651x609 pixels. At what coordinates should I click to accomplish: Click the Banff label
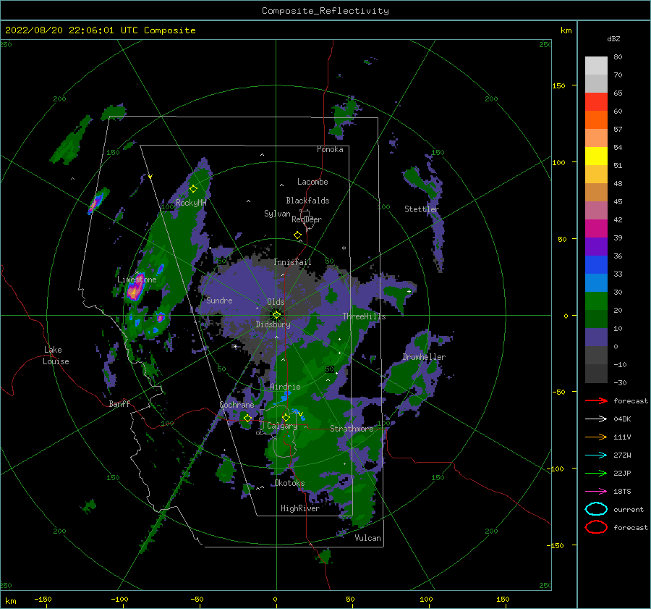[119, 403]
